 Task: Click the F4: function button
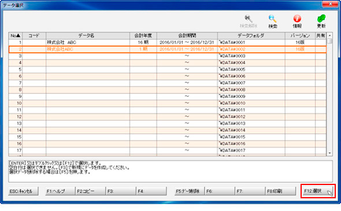[151, 191]
